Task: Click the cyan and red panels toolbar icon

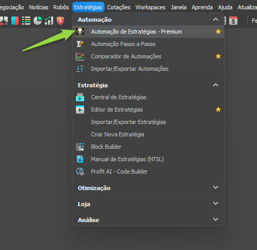Action: tap(15, 21)
